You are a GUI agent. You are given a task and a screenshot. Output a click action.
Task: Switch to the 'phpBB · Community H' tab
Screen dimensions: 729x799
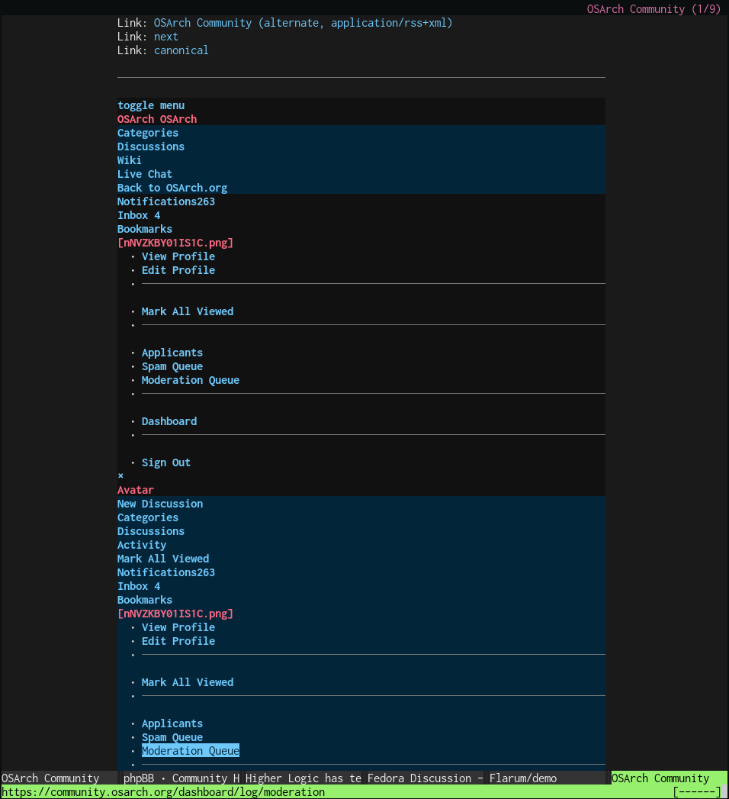[181, 778]
